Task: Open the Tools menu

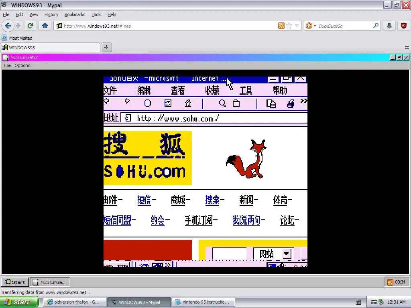Action: tap(96, 14)
